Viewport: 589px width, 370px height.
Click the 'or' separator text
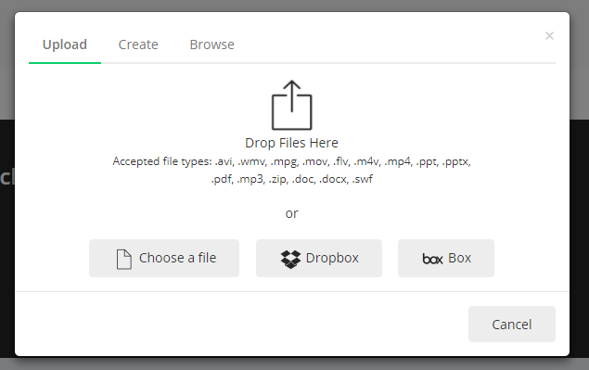pyautogui.click(x=291, y=213)
